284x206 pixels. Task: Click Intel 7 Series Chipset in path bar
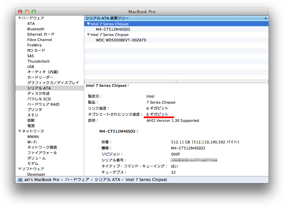point(146,180)
